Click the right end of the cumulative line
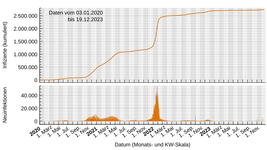This screenshot has width=267, height=150. pyautogui.click(x=264, y=10)
